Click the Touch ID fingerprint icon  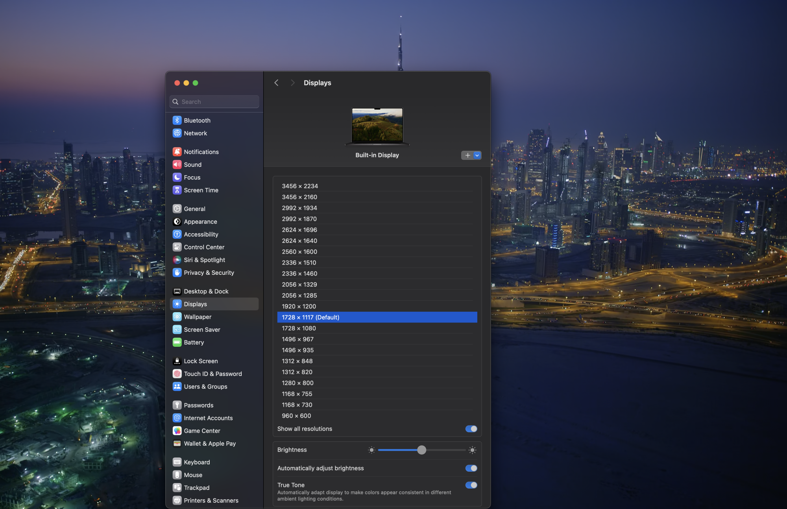tap(177, 374)
